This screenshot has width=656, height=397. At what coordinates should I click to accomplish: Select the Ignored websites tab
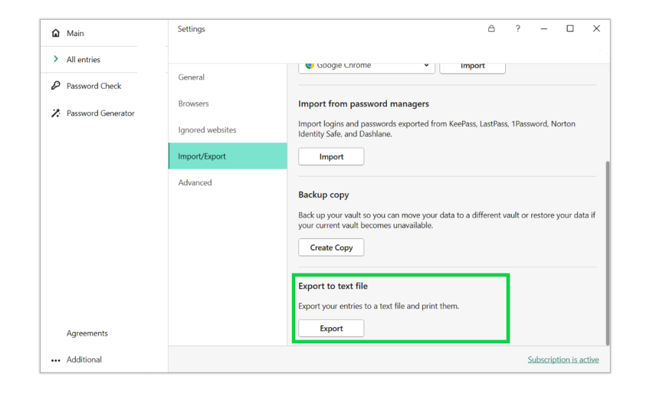[207, 130]
